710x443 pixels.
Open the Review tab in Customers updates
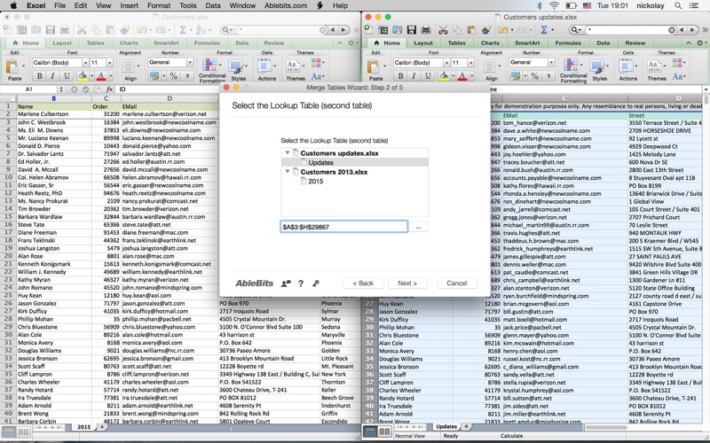635,43
